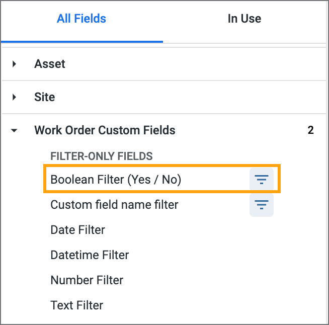Select the All Fields tab
This screenshot has width=329, height=325.
[x=81, y=19]
